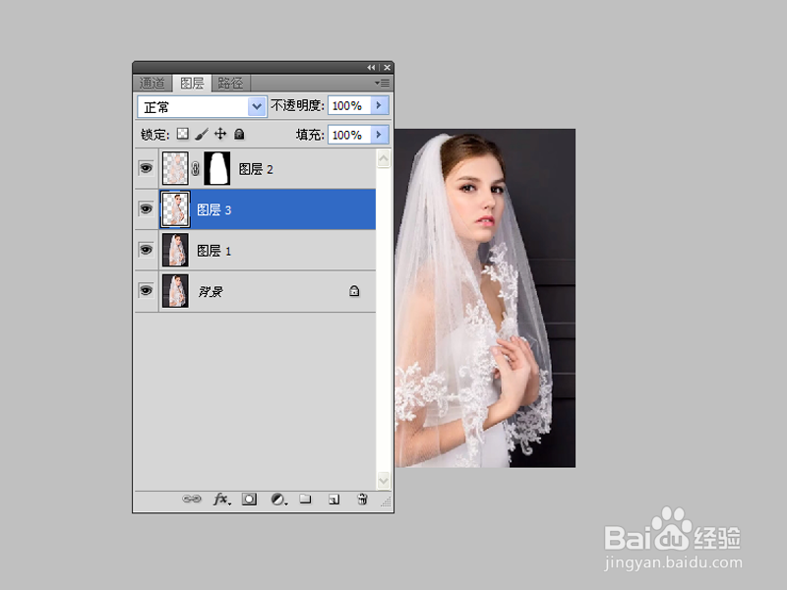Click the link layers icon
The width and height of the screenshot is (787, 590).
click(191, 499)
